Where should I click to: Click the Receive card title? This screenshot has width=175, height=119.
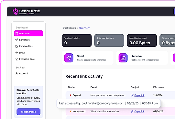tap(137, 56)
